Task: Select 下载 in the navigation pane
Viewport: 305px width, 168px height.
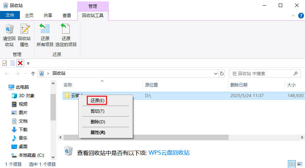Action: pyautogui.click(x=23, y=130)
